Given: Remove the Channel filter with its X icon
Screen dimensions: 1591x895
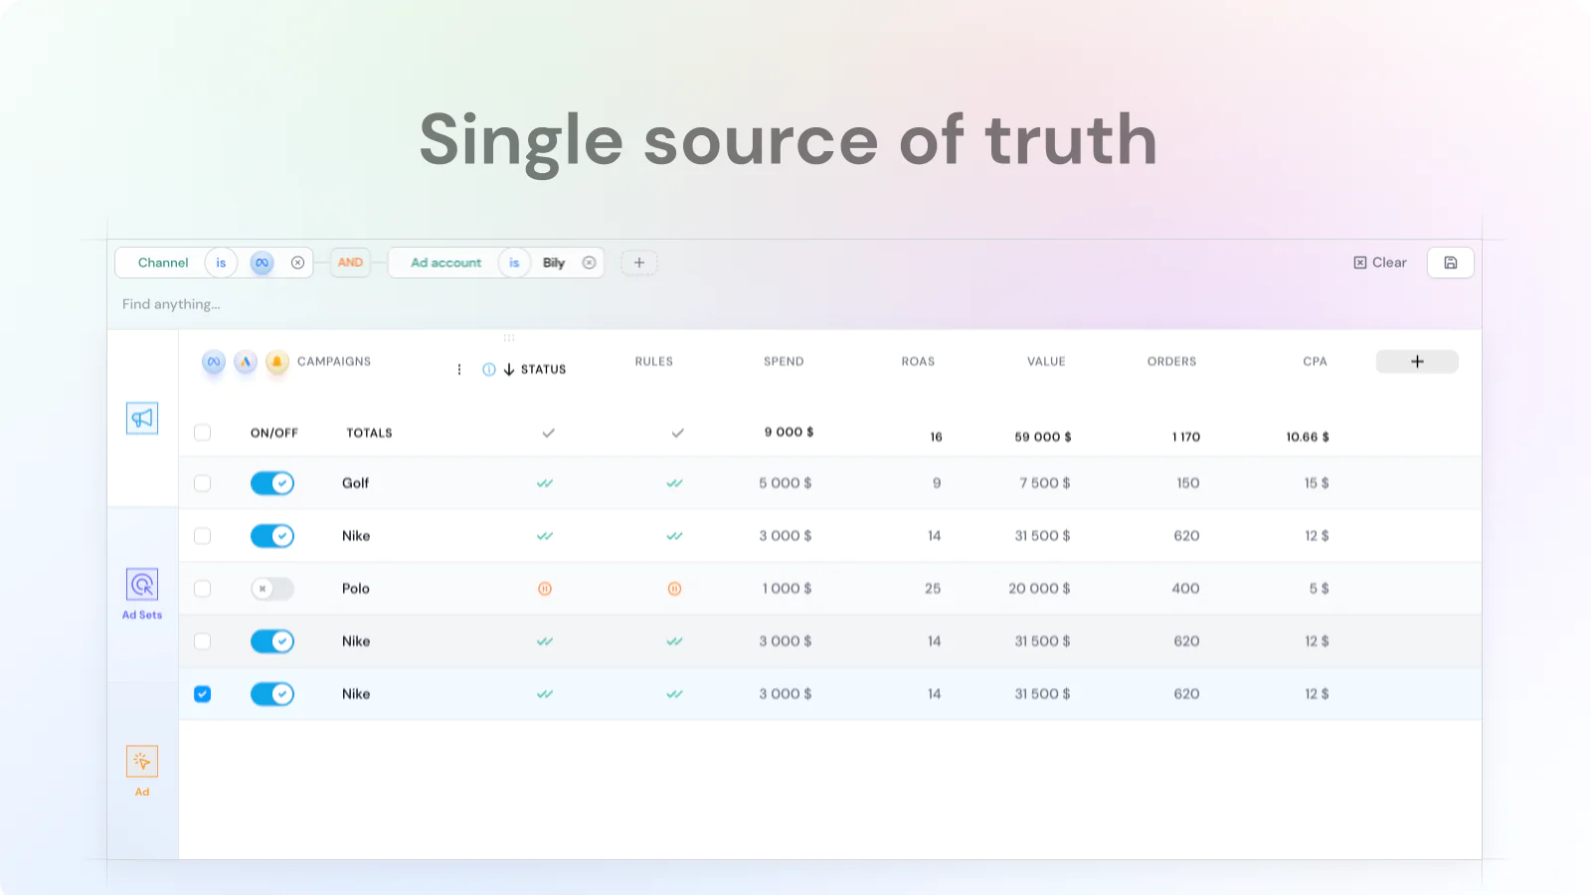Looking at the screenshot, I should [297, 263].
